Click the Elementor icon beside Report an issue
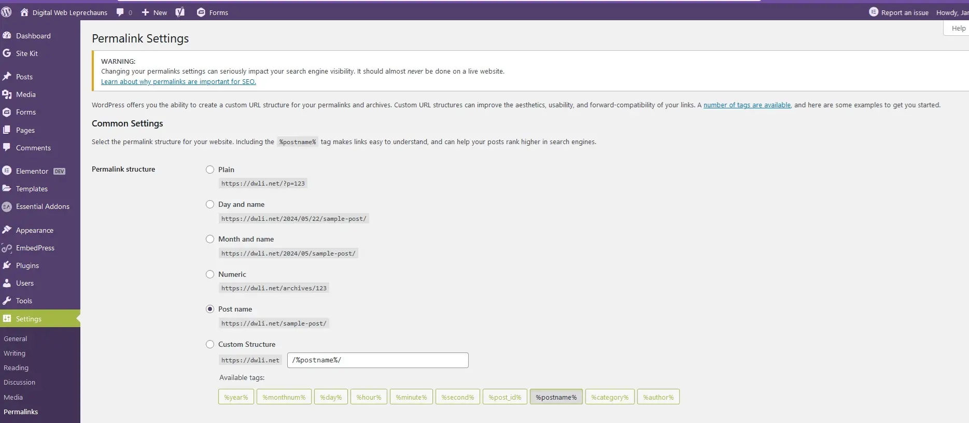 tap(874, 12)
